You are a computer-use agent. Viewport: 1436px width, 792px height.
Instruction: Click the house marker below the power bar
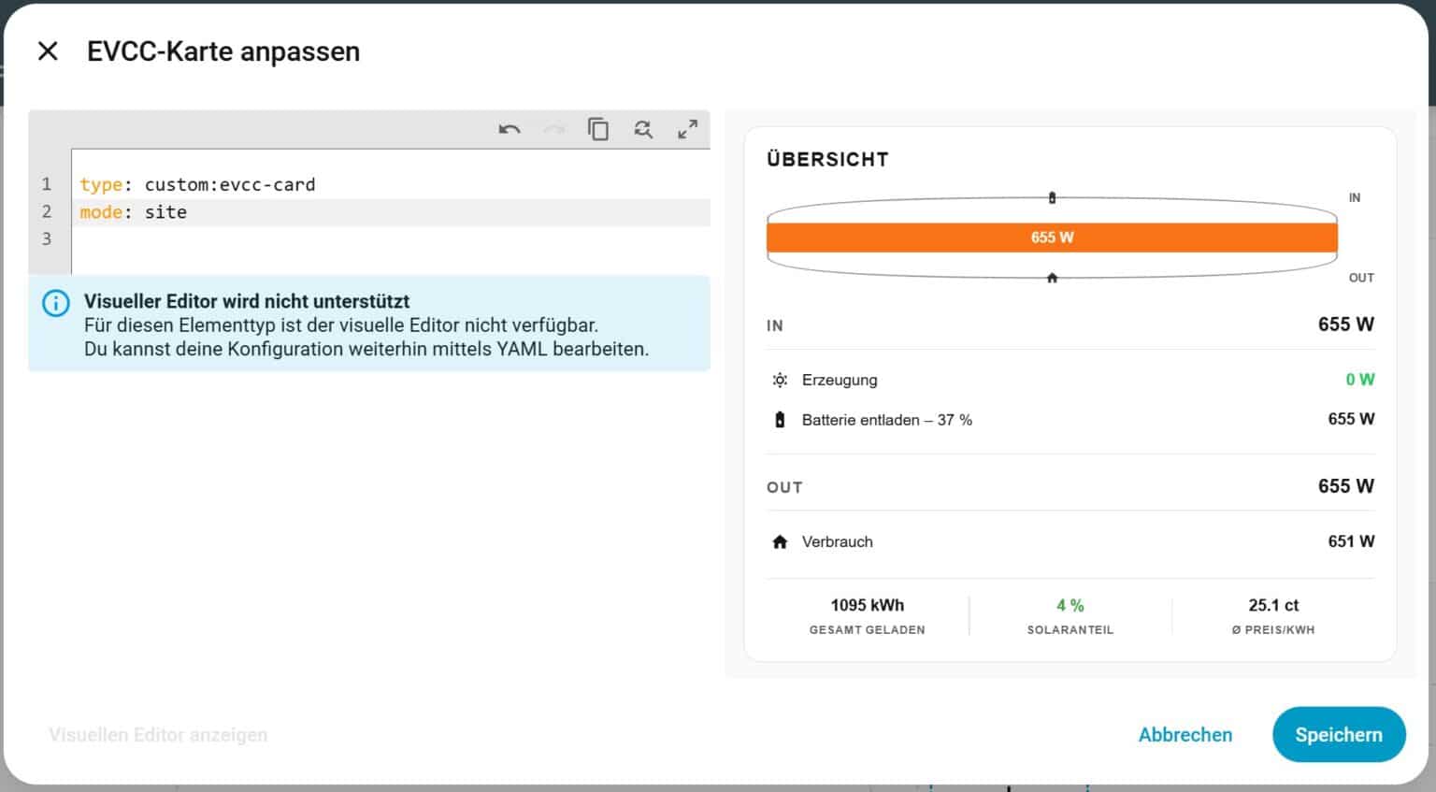tap(1052, 278)
